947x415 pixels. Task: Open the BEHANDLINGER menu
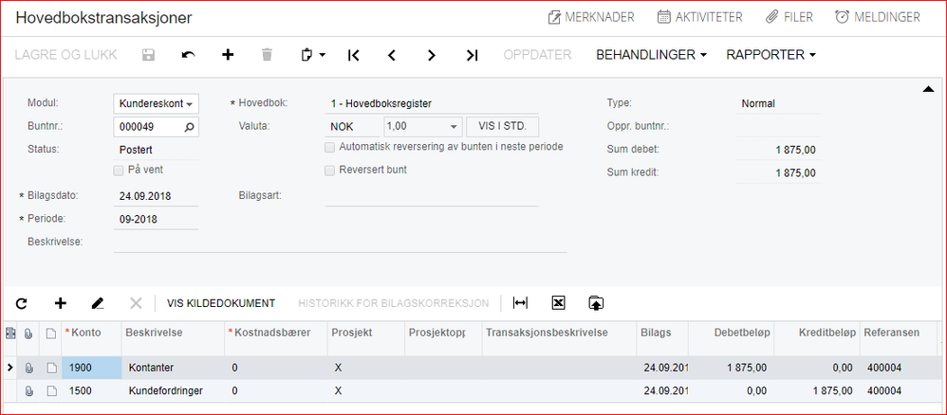coord(651,55)
